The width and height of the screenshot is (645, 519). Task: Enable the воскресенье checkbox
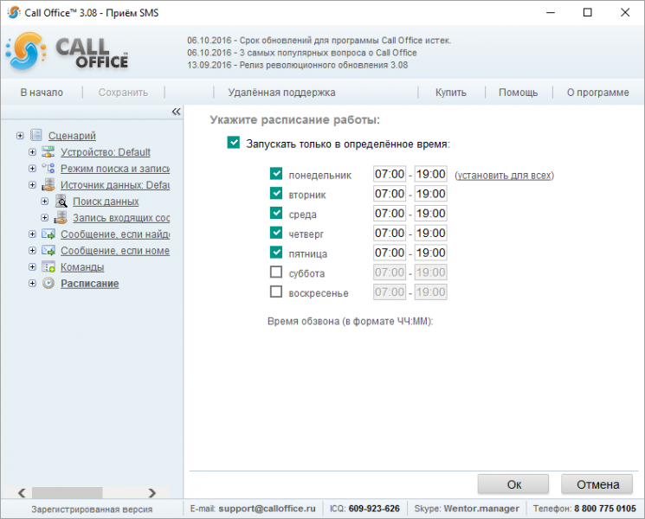coord(276,292)
